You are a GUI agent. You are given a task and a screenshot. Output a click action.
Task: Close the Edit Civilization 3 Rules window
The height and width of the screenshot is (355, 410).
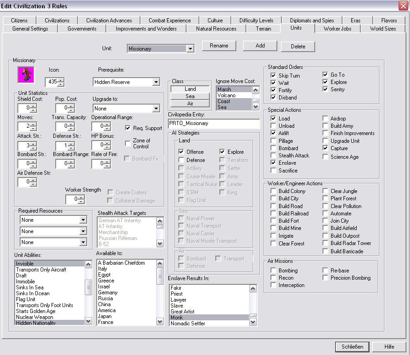click(x=403, y=5)
